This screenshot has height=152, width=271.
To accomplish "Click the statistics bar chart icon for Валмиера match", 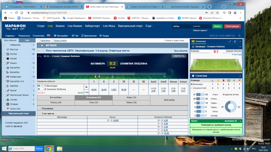I will (86, 87).
